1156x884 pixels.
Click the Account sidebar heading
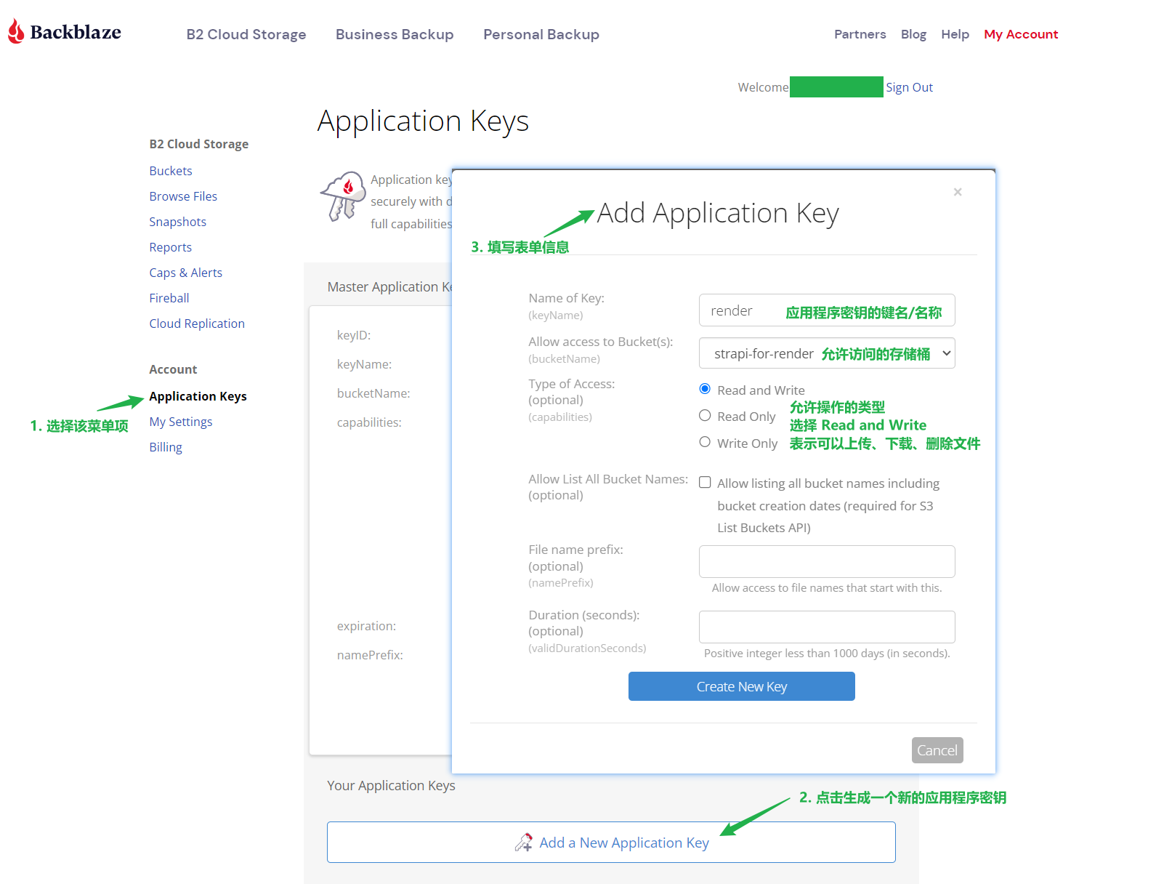pyautogui.click(x=173, y=369)
